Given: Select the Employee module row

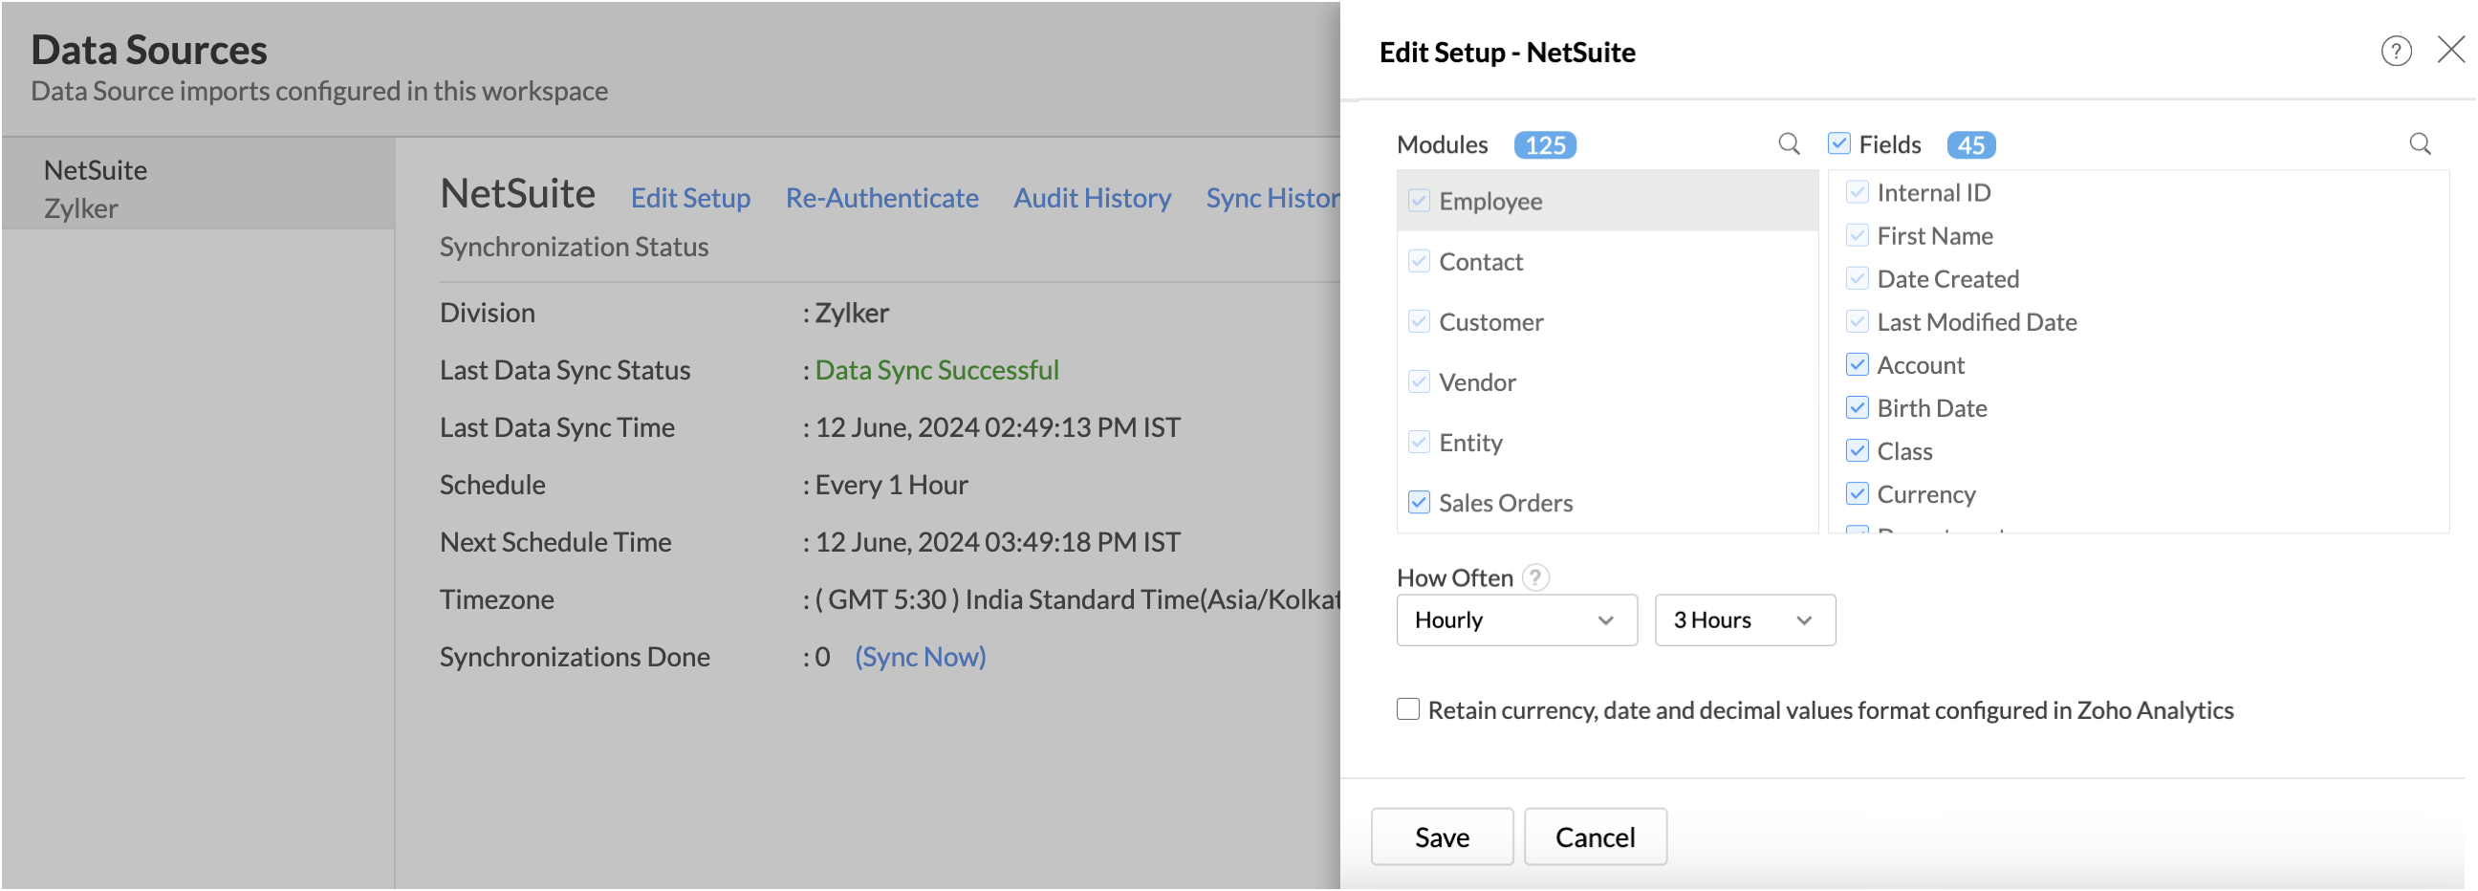Looking at the screenshot, I should pos(1606,201).
